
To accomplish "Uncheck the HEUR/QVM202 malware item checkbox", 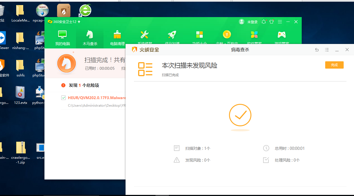I will (63, 98).
